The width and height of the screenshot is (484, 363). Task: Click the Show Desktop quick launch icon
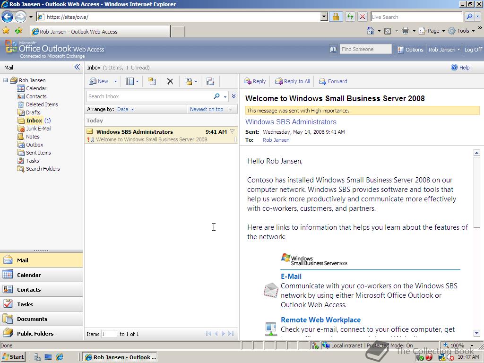coord(48,357)
